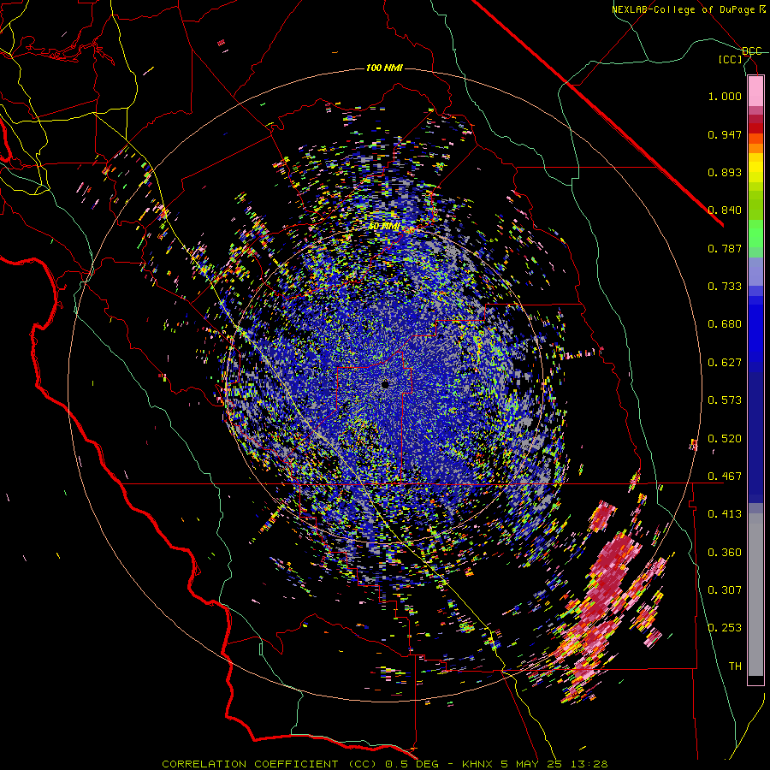This screenshot has height=770, width=770.
Task: Select the 0.893 scale value
Action: pos(725,172)
